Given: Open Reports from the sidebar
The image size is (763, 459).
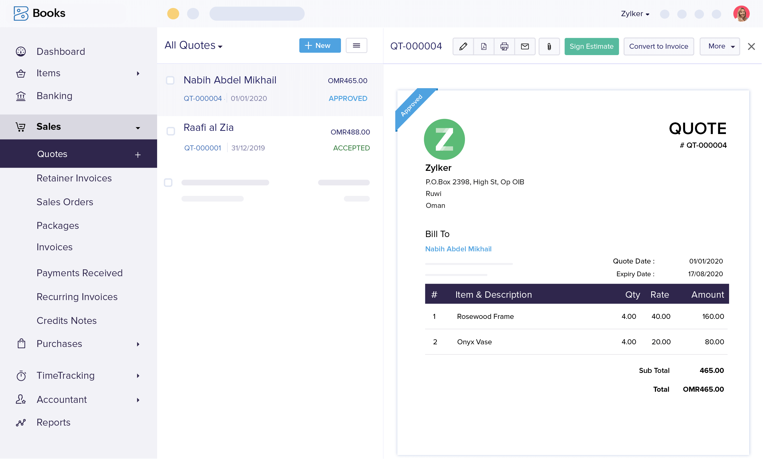Looking at the screenshot, I should 53,422.
